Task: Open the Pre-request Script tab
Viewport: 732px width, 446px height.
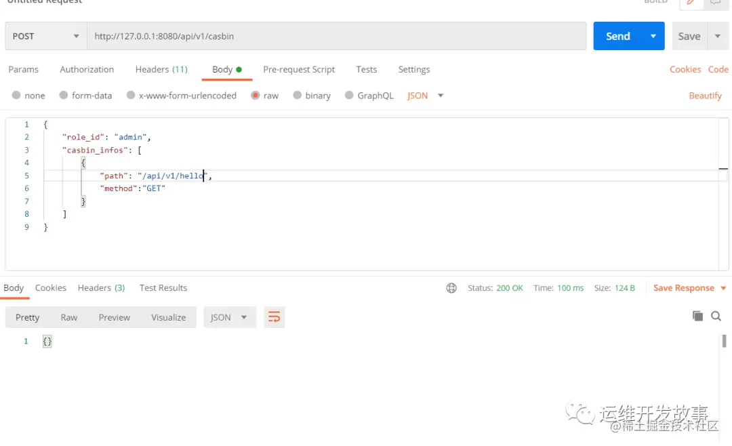Action: click(x=299, y=70)
